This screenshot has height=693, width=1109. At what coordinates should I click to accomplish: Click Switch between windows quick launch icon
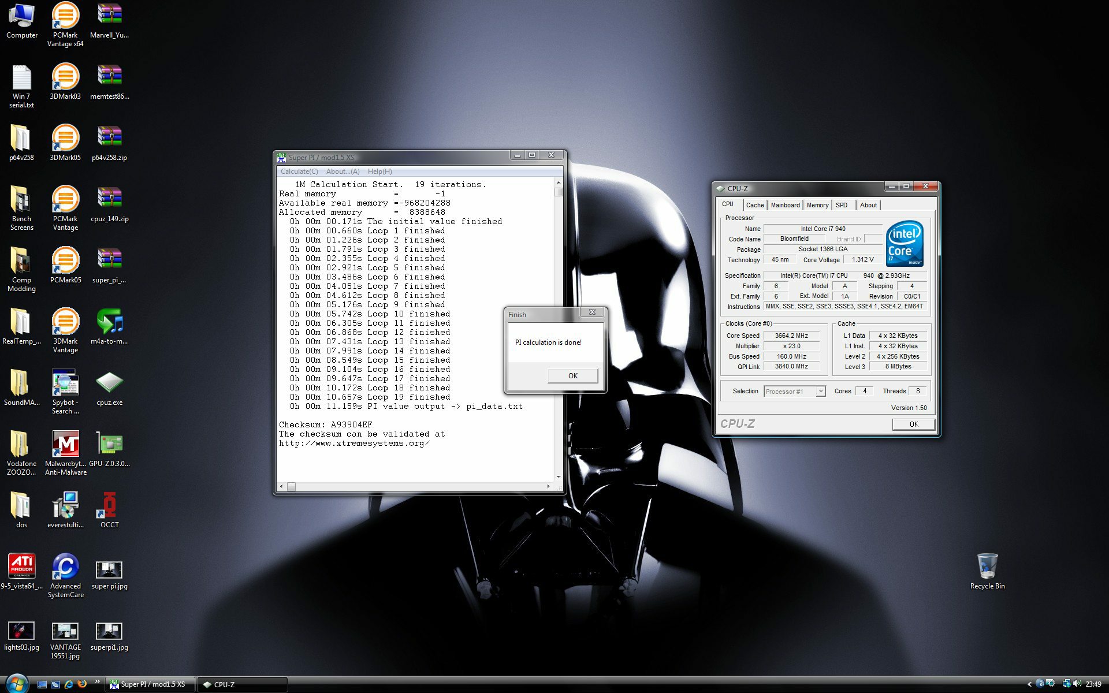pos(55,684)
